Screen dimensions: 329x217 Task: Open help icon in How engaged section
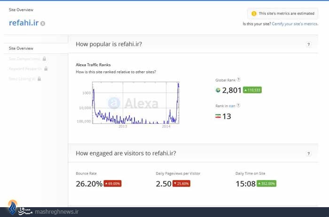pyautogui.click(x=308, y=154)
